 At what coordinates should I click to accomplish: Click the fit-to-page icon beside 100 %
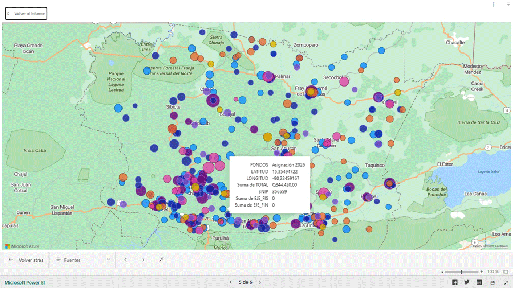click(x=506, y=272)
